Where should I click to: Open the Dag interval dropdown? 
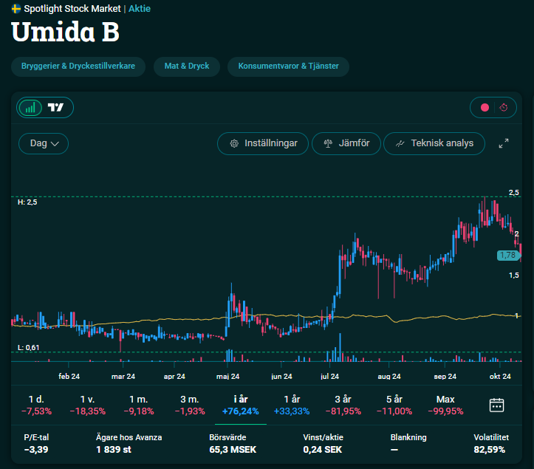click(44, 143)
